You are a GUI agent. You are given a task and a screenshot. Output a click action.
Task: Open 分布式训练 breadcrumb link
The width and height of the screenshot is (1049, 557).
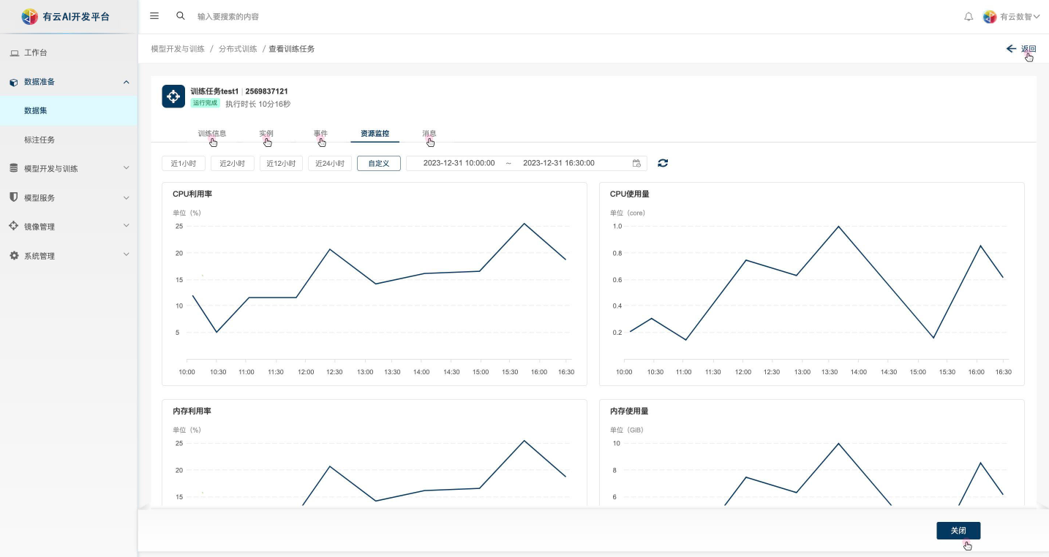pyautogui.click(x=238, y=49)
